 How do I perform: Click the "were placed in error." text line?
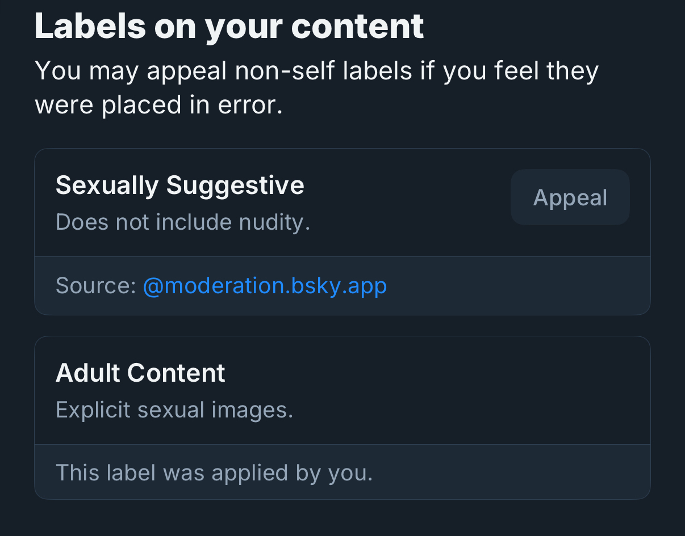point(158,105)
